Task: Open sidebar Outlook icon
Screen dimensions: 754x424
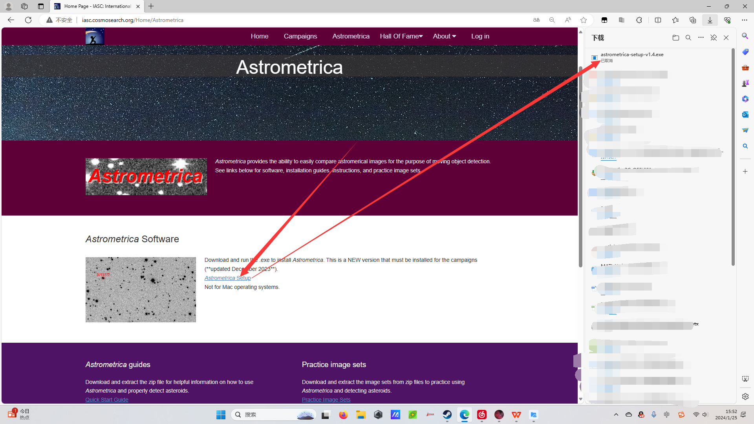Action: 745,115
